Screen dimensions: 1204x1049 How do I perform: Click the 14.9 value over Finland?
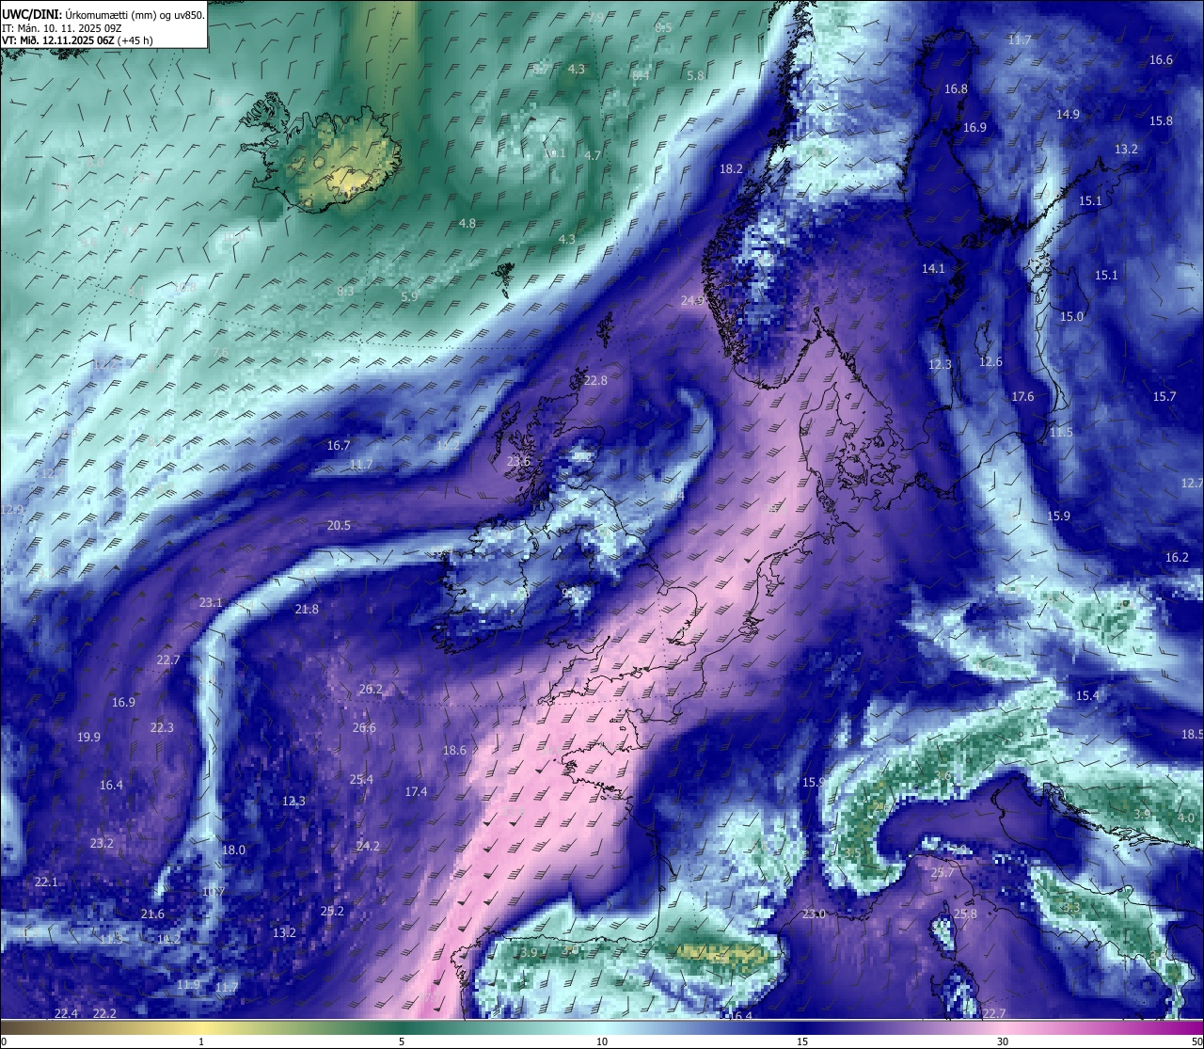[x=1068, y=114]
